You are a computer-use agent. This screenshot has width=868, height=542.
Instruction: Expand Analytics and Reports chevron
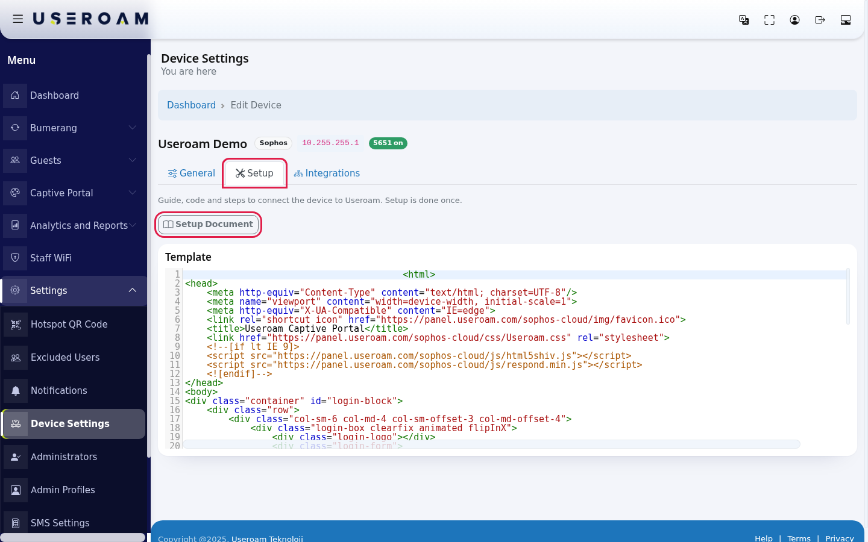tap(133, 225)
